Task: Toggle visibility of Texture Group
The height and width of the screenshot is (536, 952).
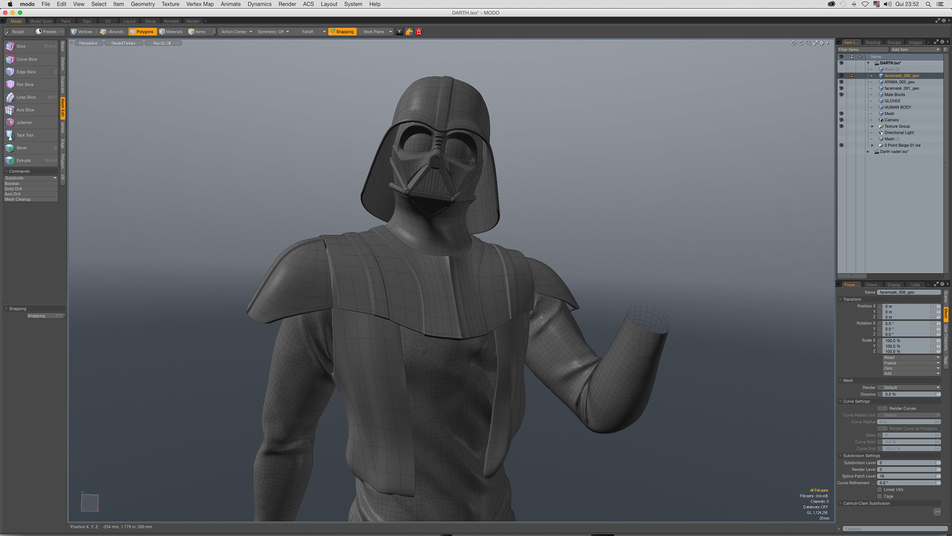Action: coord(841,127)
